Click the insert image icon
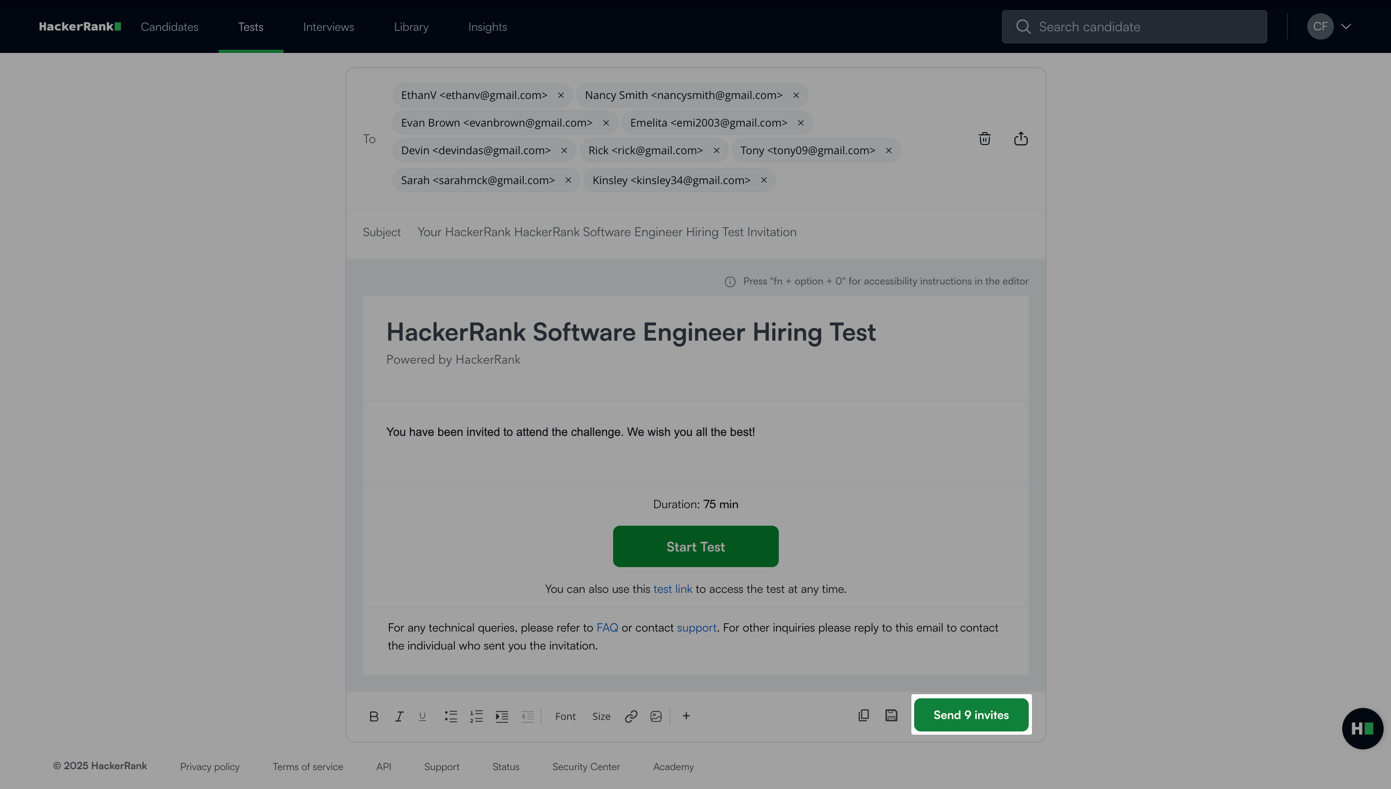 coord(655,716)
